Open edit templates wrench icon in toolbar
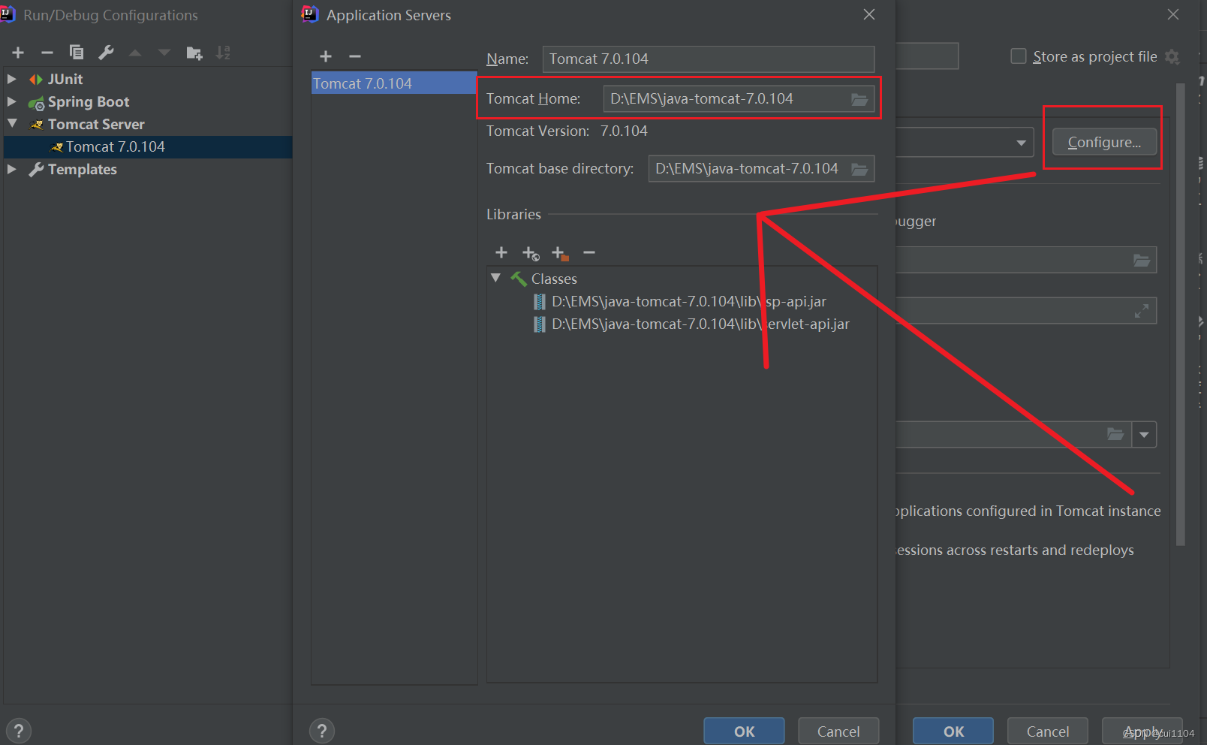The image size is (1207, 745). (x=106, y=53)
